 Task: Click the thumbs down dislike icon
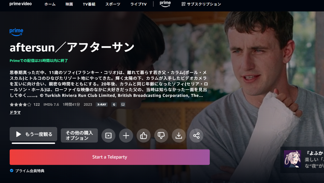(161, 136)
